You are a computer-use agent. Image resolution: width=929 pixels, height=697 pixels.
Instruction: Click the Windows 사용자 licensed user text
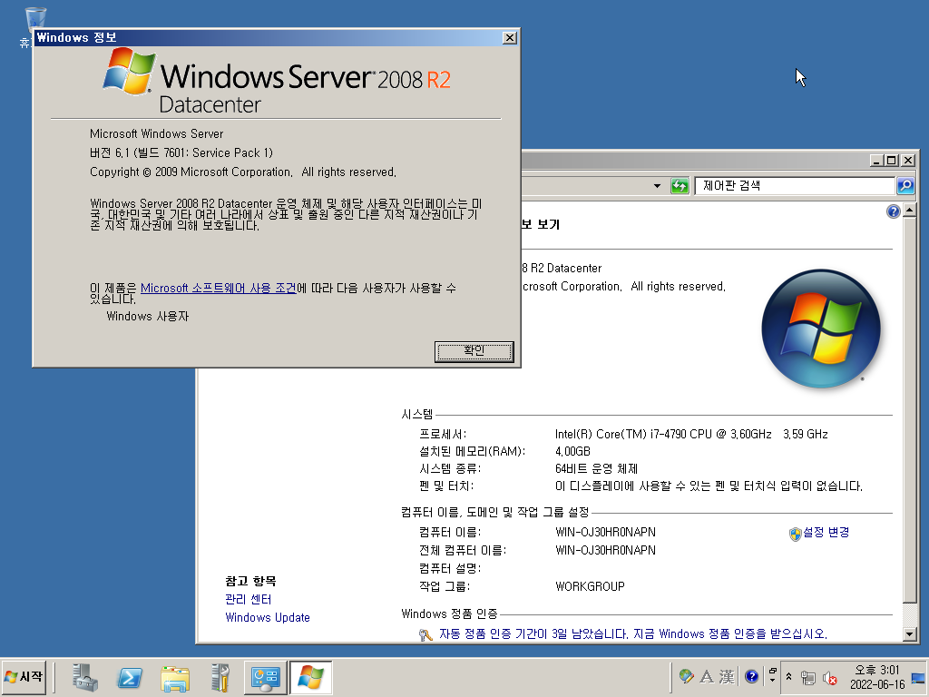click(x=148, y=317)
